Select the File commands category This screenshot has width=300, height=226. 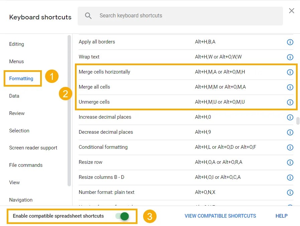[26, 165]
